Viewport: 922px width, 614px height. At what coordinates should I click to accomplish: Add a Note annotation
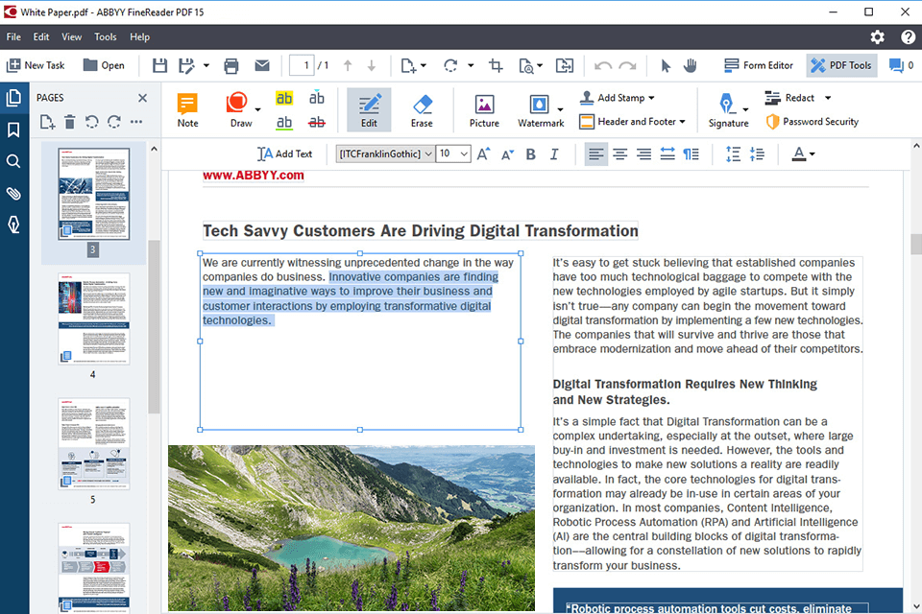[x=188, y=110]
